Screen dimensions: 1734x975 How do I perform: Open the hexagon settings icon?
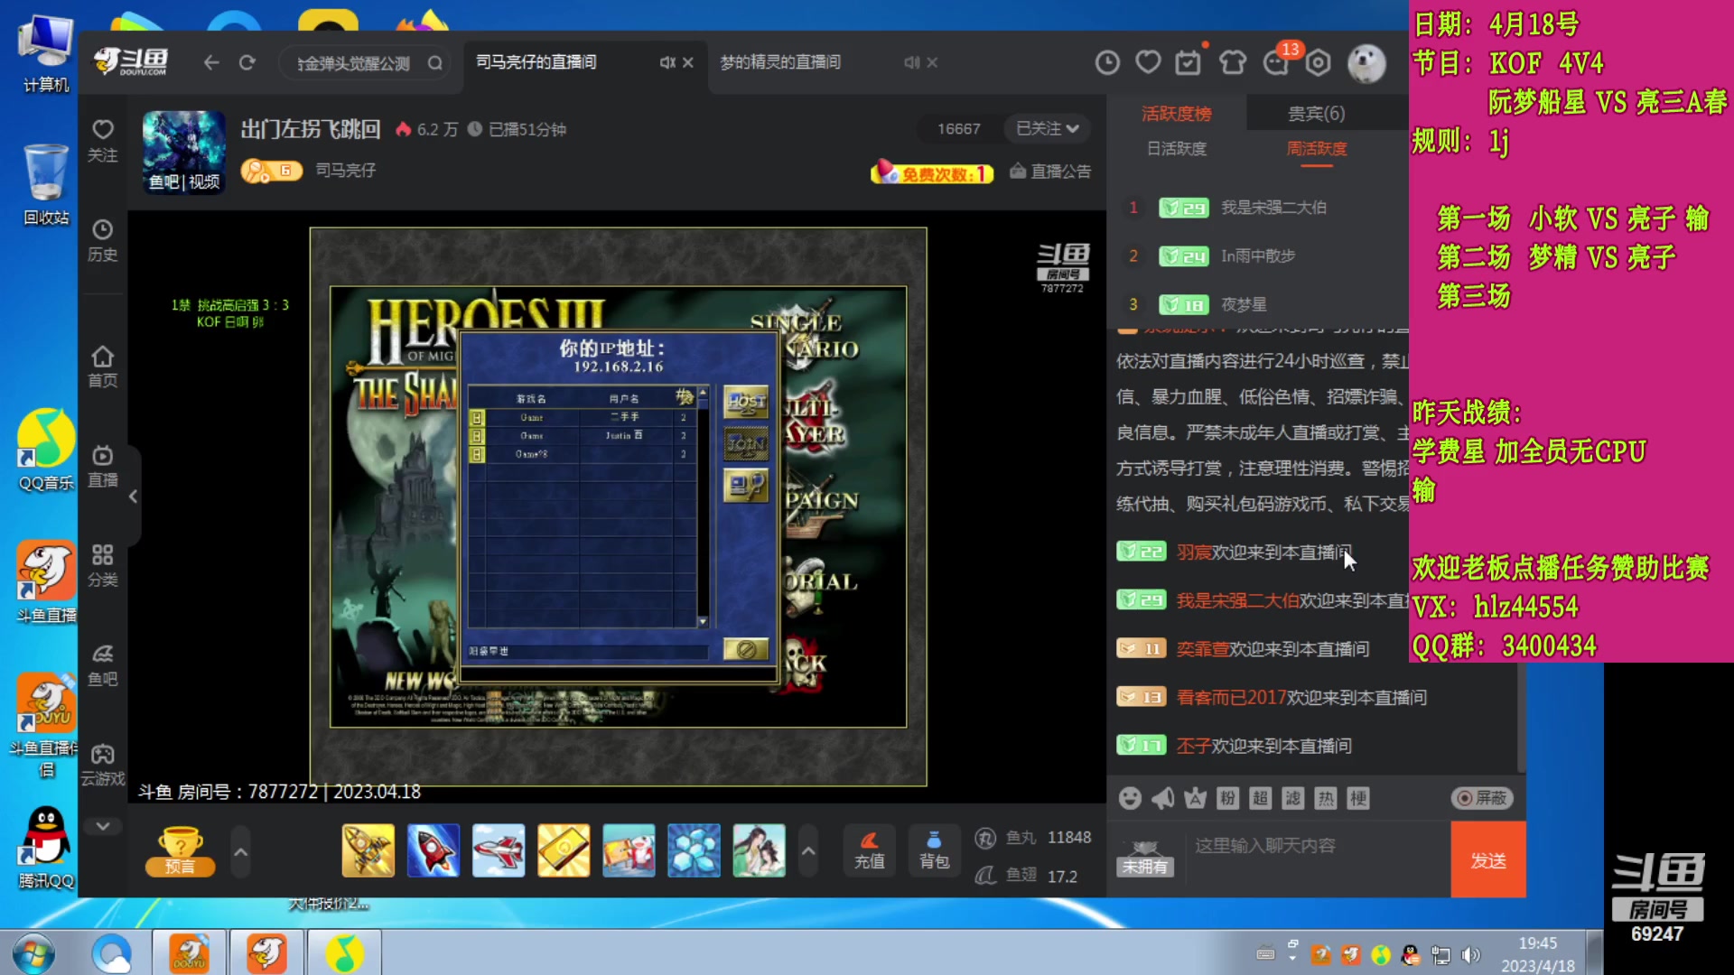(1319, 62)
